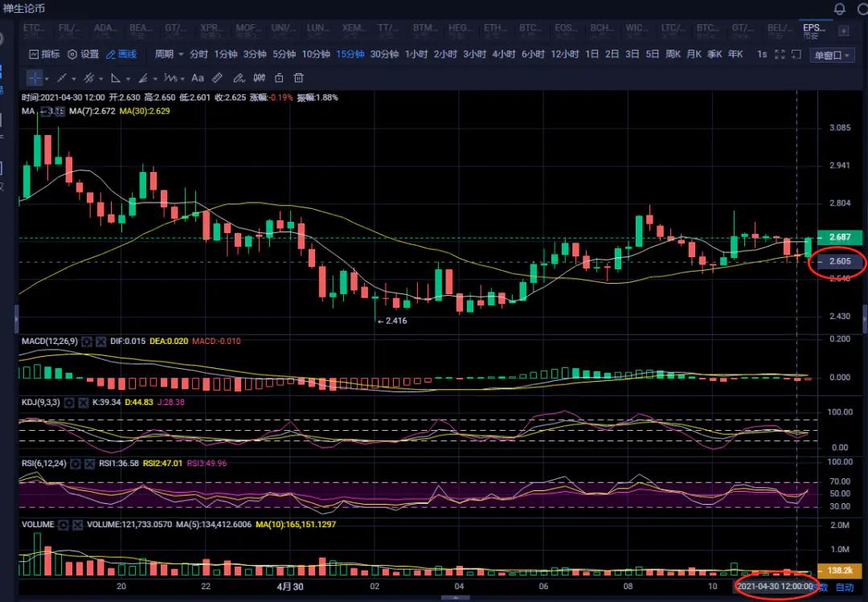Open MACD indicator settings gear
The width and height of the screenshot is (868, 602).
(x=86, y=342)
